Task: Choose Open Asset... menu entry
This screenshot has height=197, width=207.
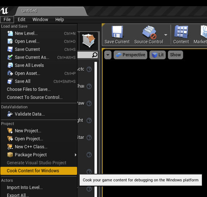Action: click(x=39, y=73)
